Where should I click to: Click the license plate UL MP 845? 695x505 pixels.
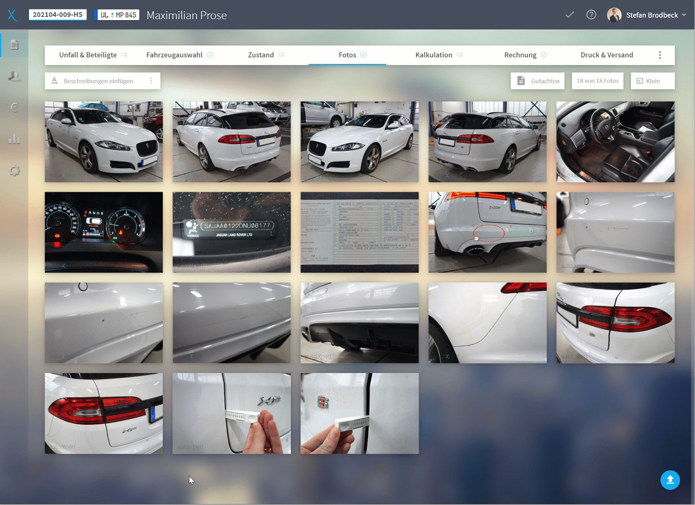[117, 15]
